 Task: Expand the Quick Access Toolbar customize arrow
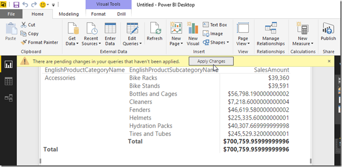(54, 5)
